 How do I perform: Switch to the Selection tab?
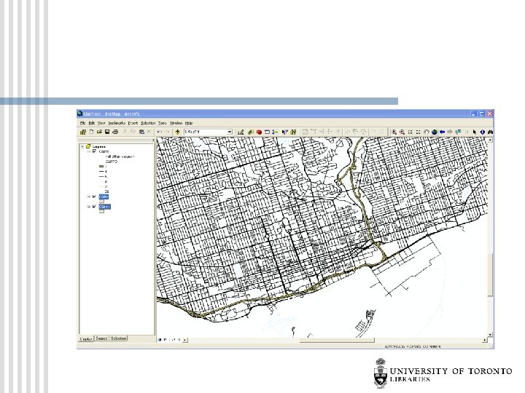118,338
